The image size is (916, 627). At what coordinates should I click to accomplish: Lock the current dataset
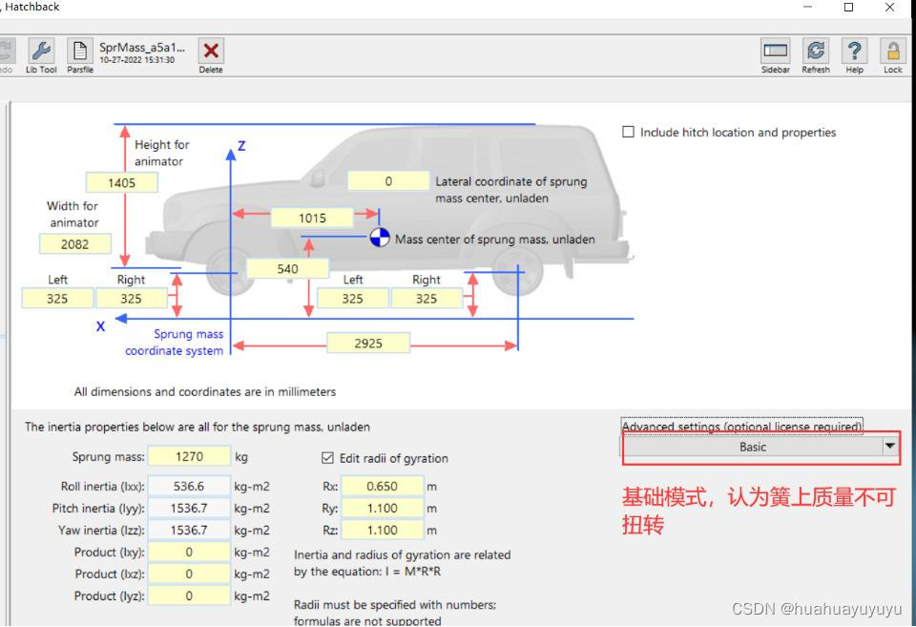pos(893,52)
